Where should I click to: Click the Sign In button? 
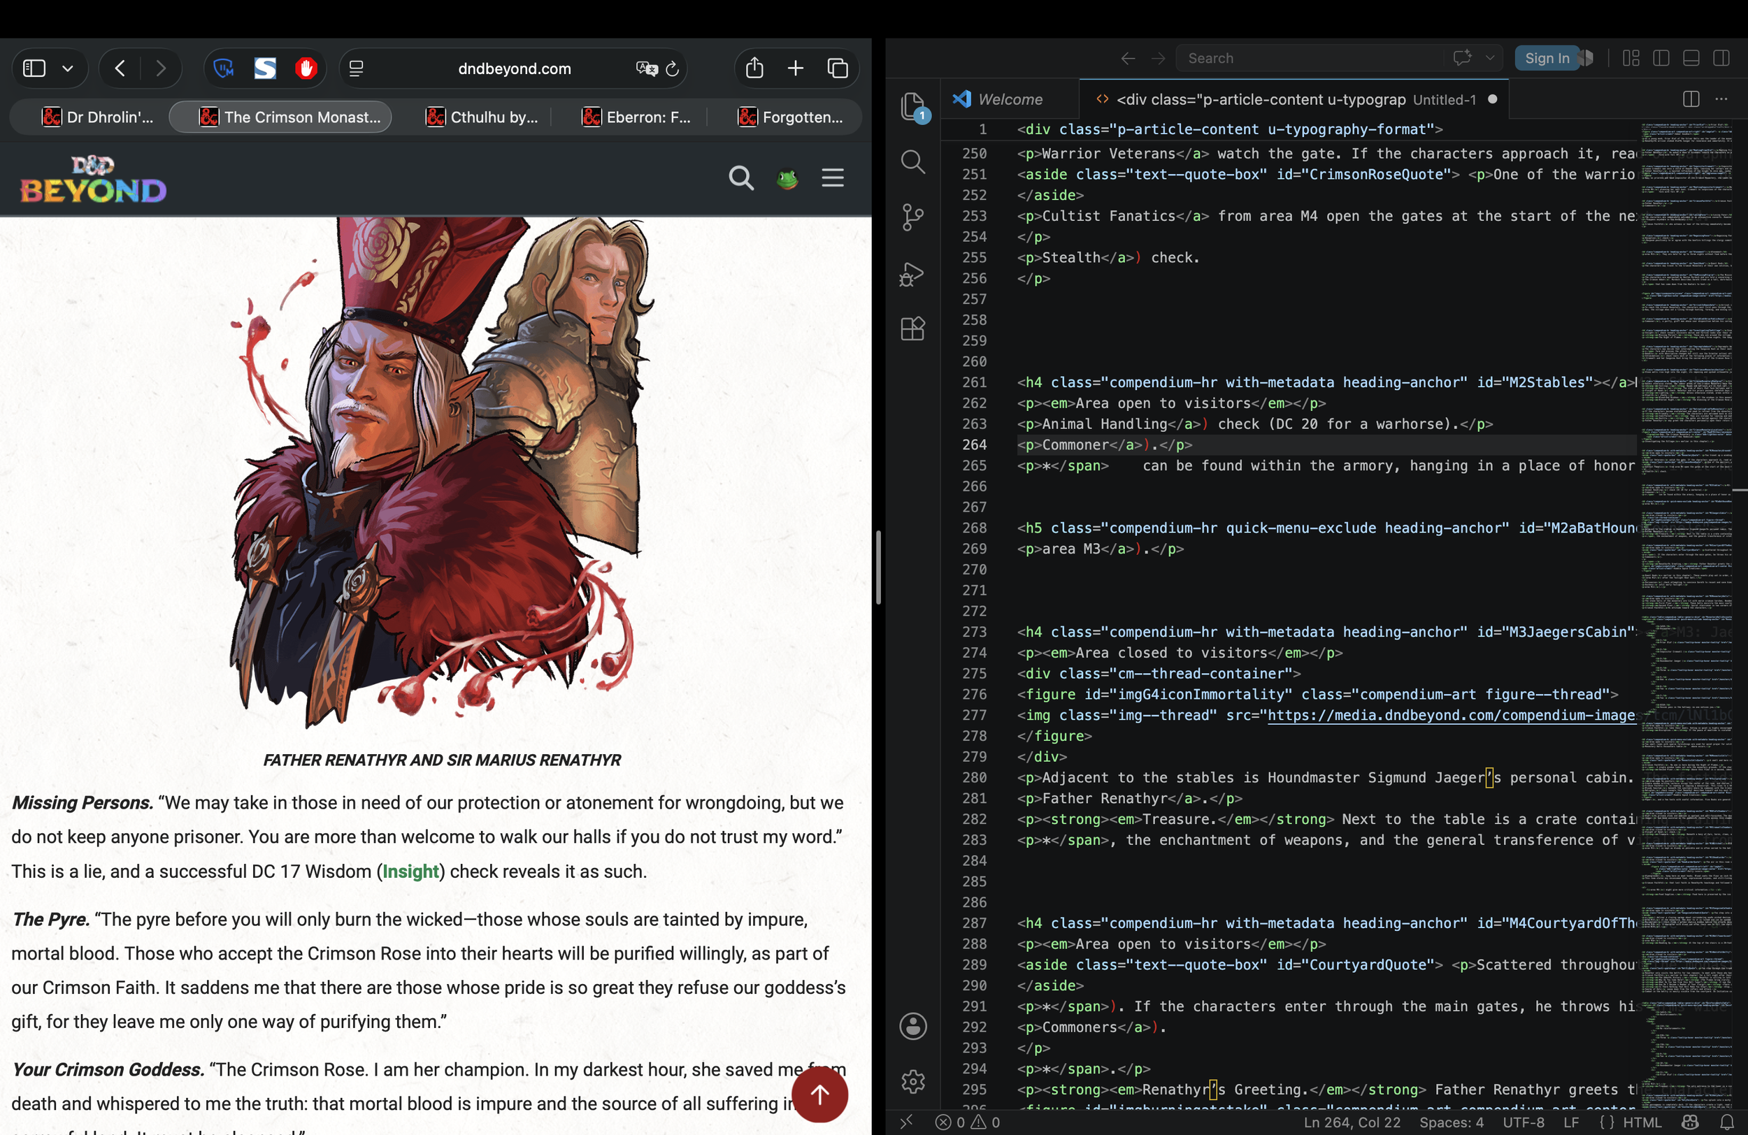point(1546,58)
